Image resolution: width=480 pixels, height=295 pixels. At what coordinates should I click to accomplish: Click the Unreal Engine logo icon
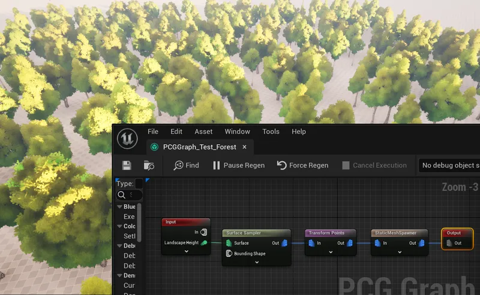[127, 139]
